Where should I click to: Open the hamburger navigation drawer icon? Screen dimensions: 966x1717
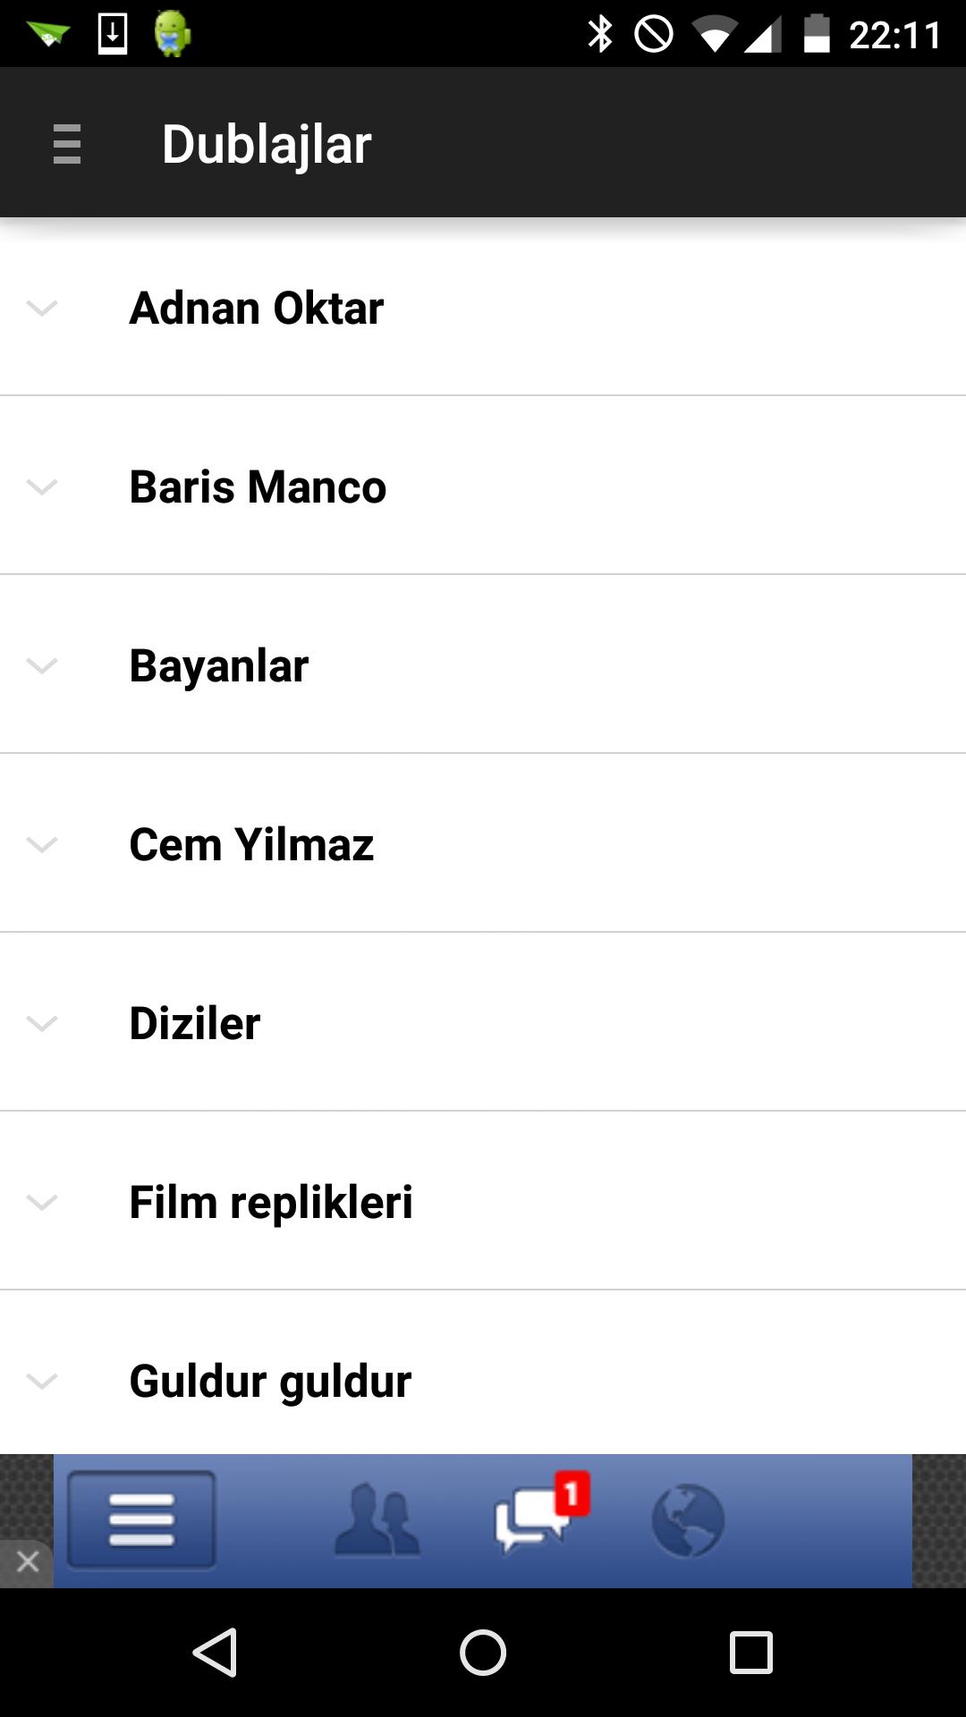pos(67,144)
